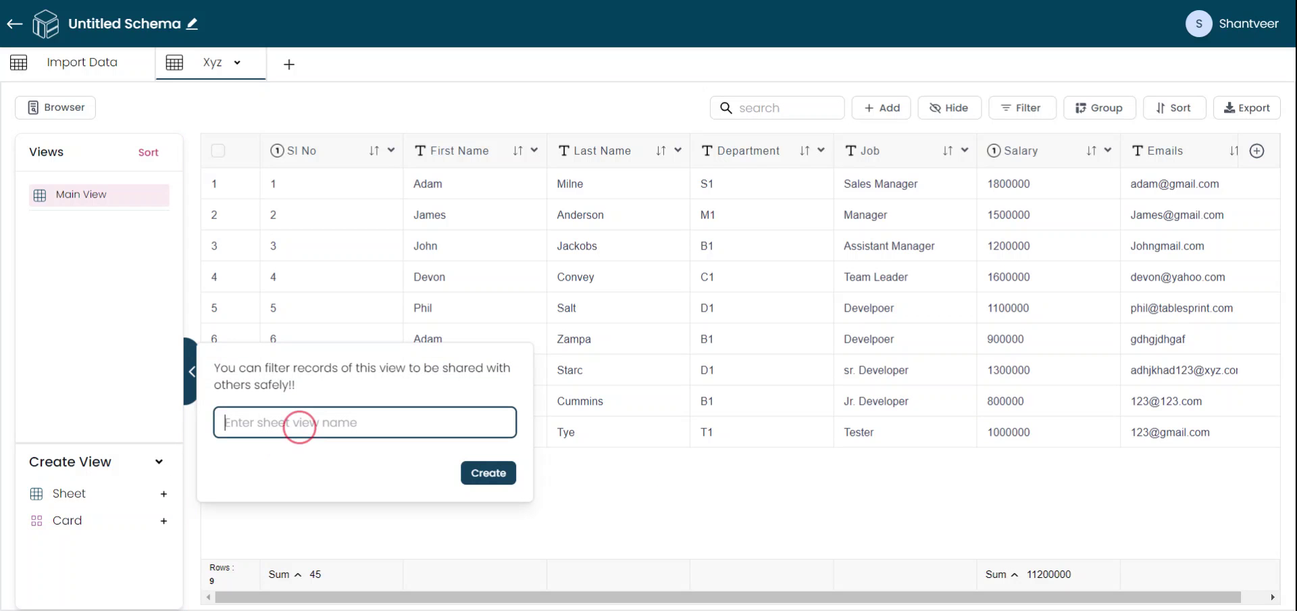Switch to the Import Data tab
The width and height of the screenshot is (1297, 611).
click(x=82, y=62)
